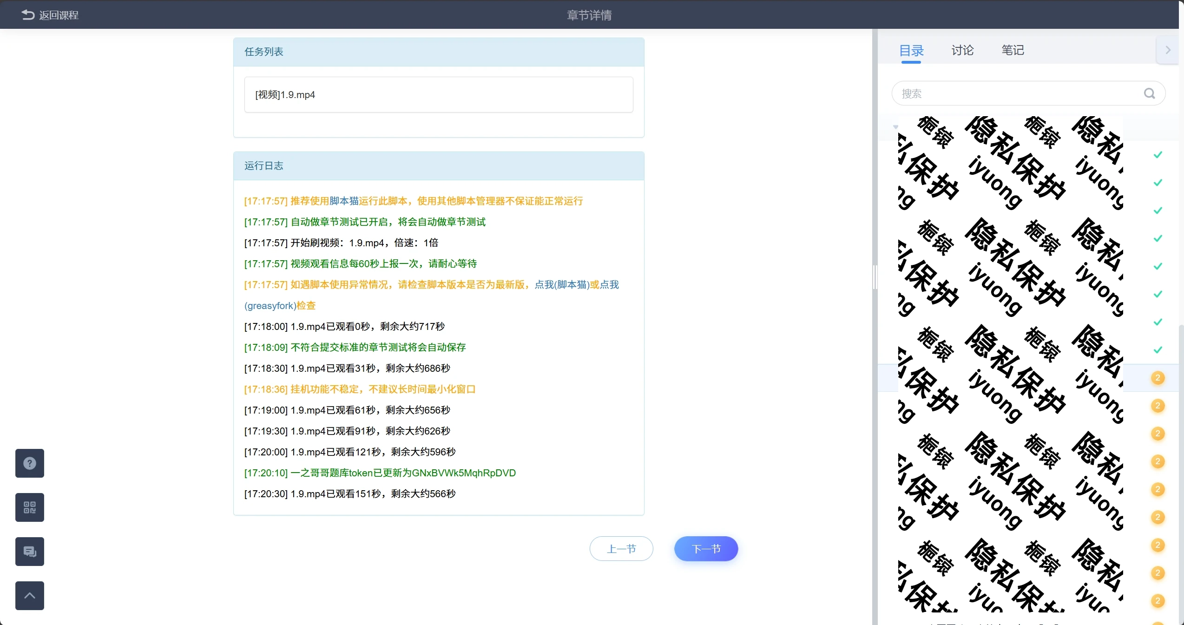Open the QR code icon button
The image size is (1184, 625).
point(30,507)
